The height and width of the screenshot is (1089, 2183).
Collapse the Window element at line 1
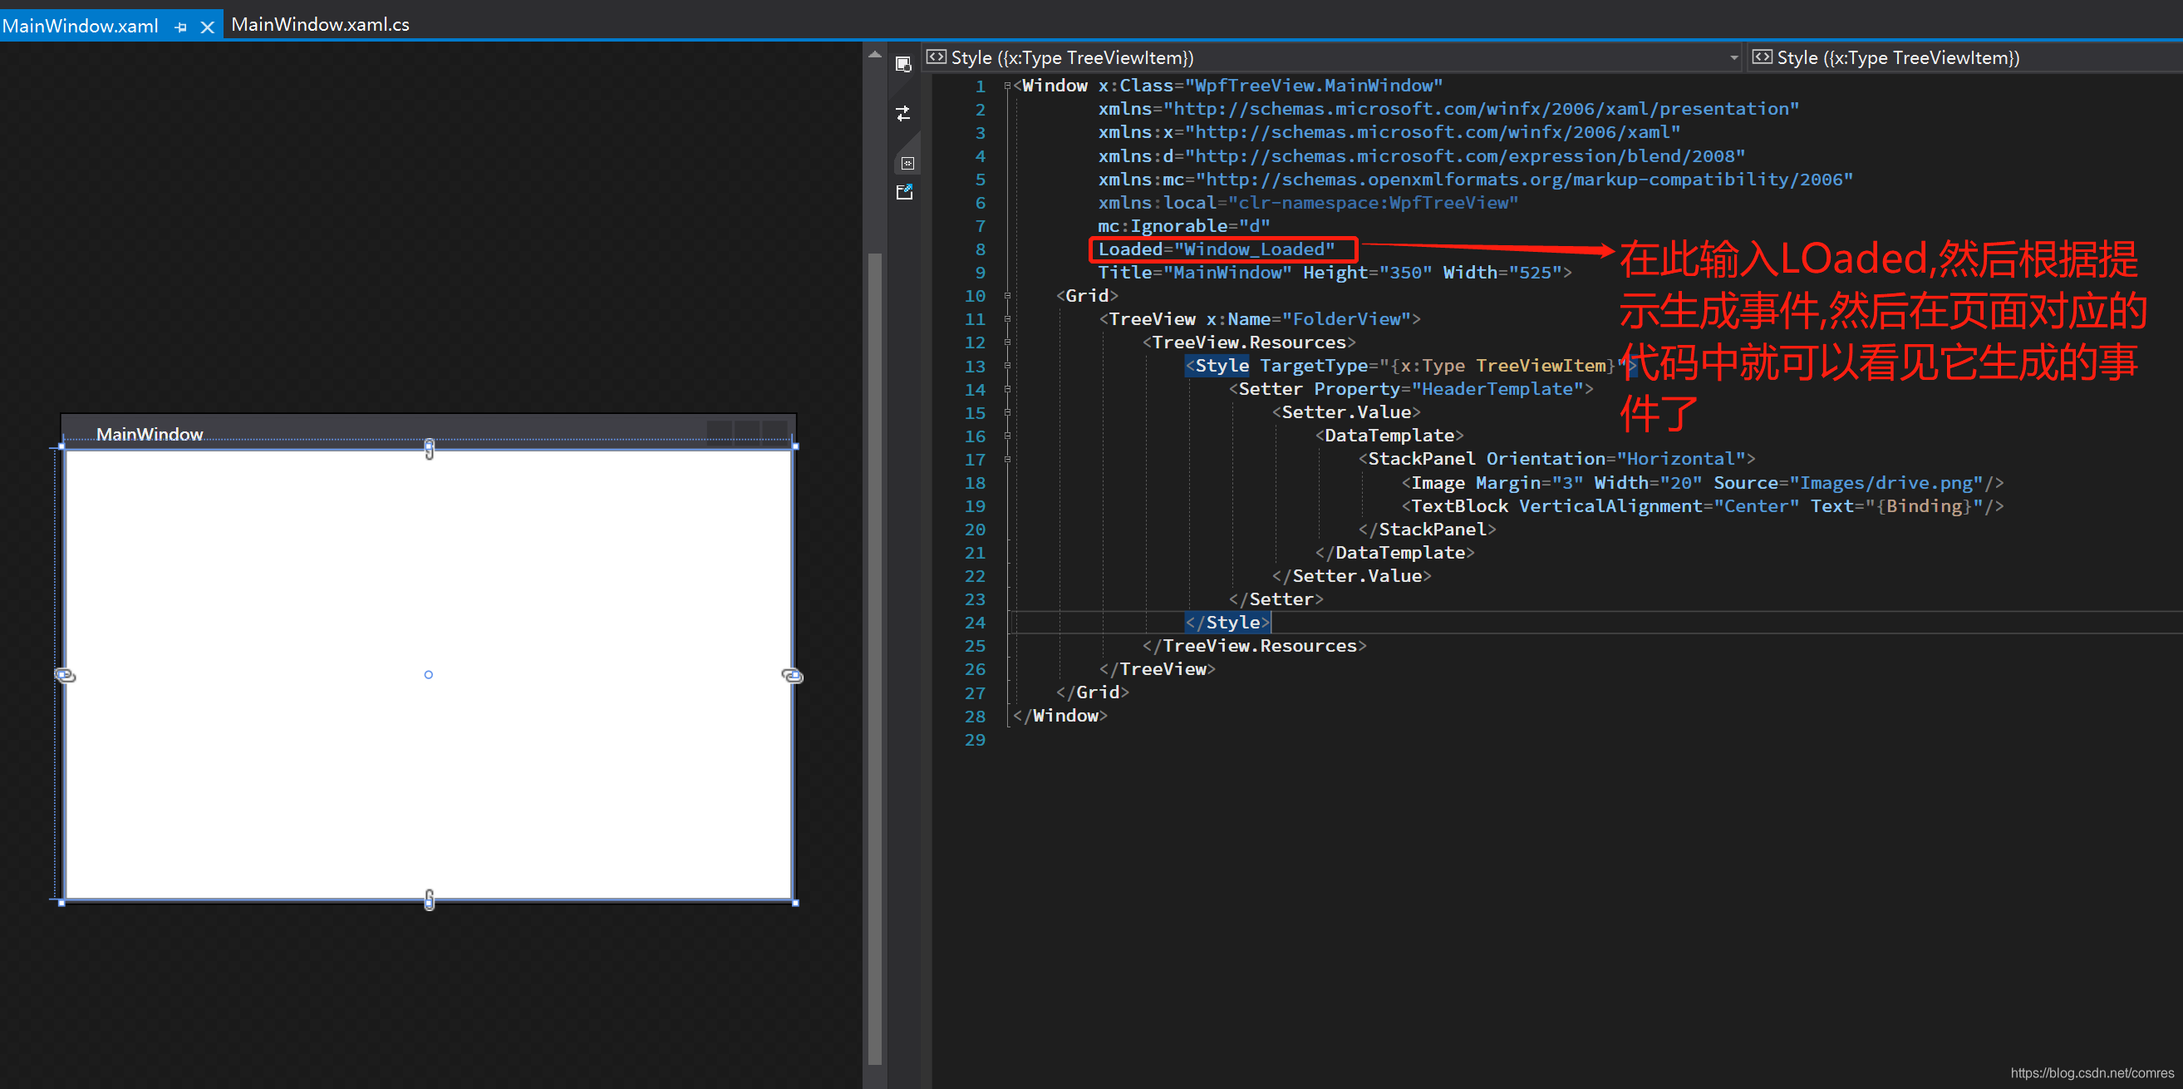(1007, 86)
